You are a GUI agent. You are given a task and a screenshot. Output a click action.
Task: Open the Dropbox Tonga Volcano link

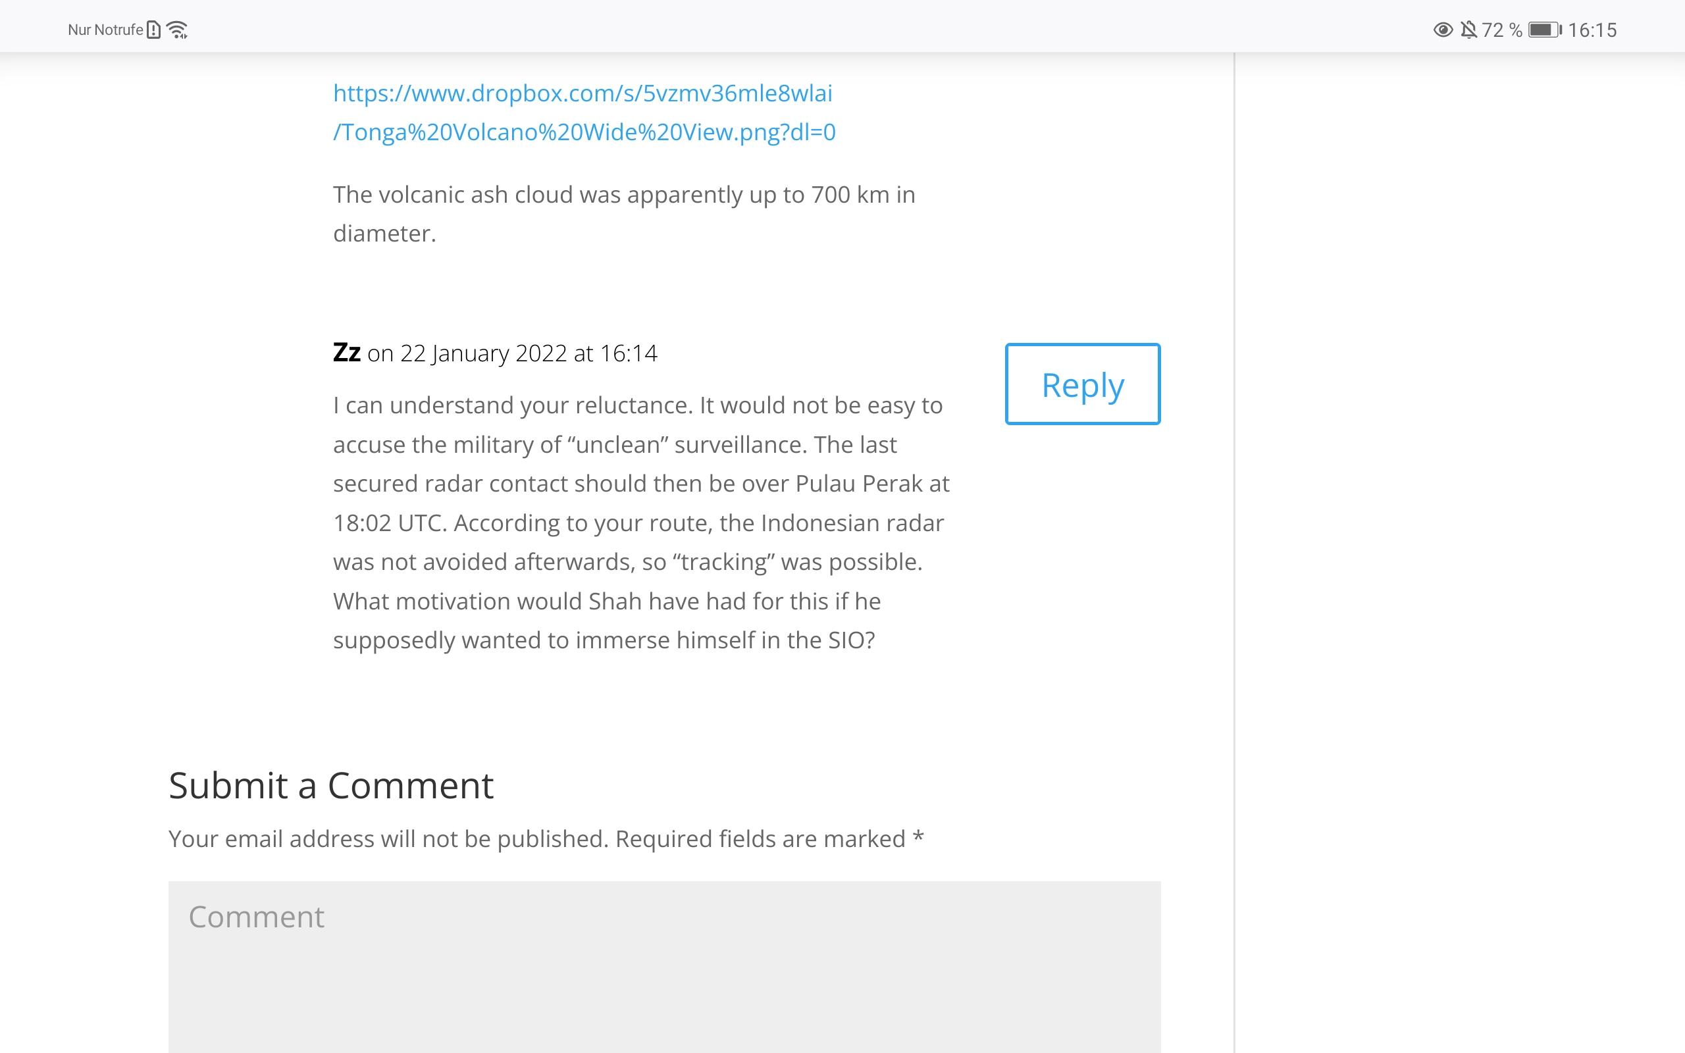584,112
